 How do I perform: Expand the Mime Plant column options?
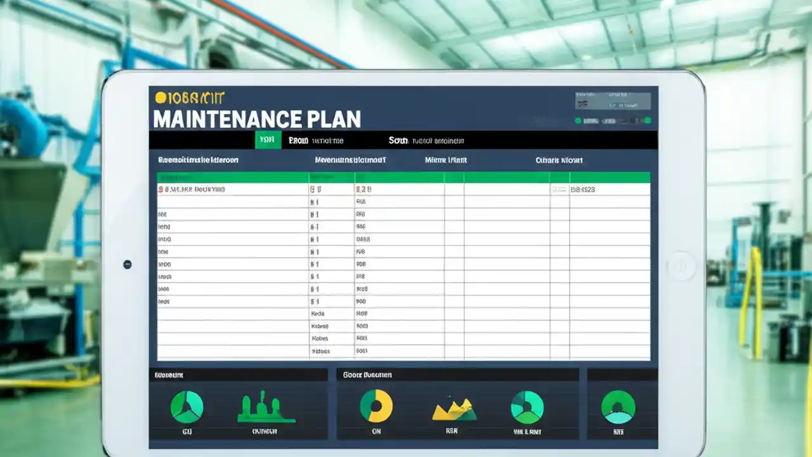coord(446,160)
